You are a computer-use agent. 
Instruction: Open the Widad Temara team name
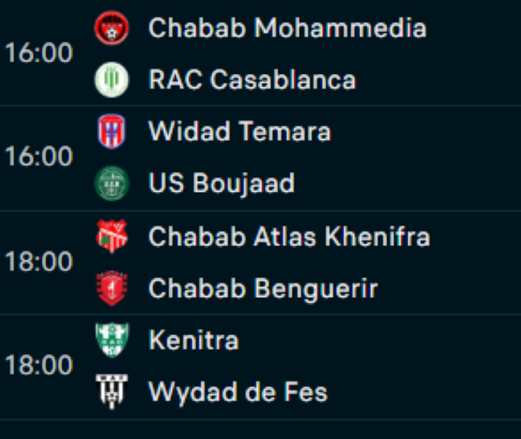coord(239,132)
